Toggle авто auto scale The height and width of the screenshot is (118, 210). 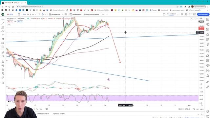(202, 109)
